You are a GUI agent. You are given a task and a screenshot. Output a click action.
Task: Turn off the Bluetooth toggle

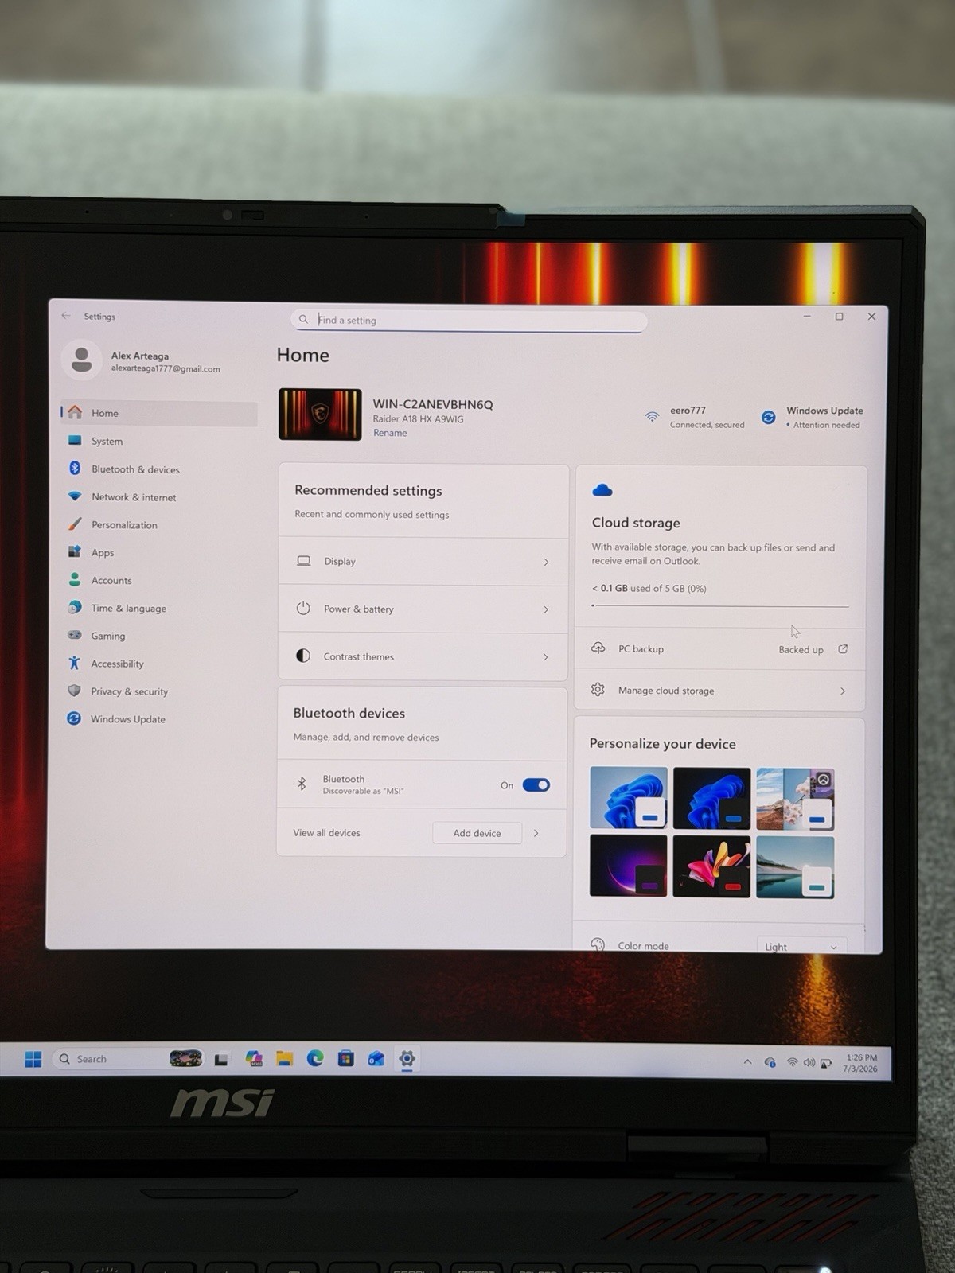click(536, 785)
